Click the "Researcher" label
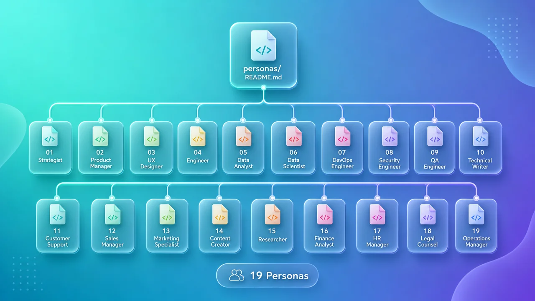535x301 pixels. 273,240
